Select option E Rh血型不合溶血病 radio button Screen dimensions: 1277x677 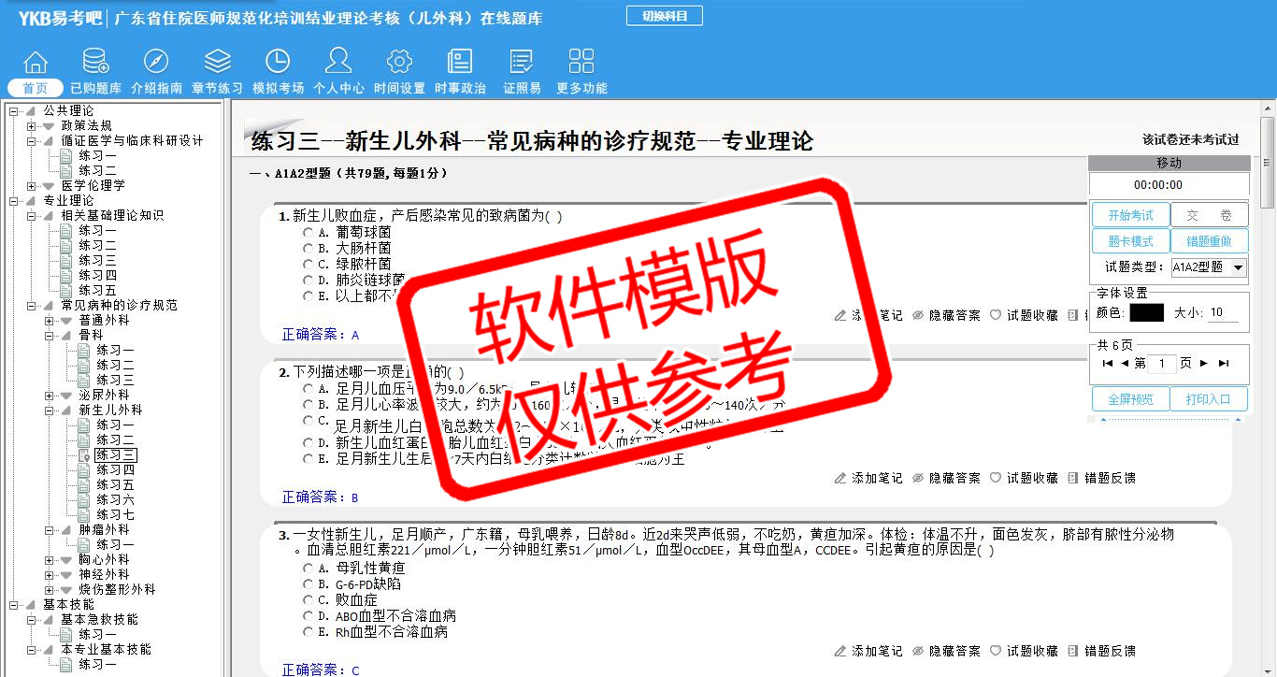pyautogui.click(x=308, y=631)
